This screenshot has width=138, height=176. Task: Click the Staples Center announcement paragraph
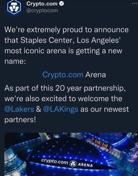click(x=66, y=46)
